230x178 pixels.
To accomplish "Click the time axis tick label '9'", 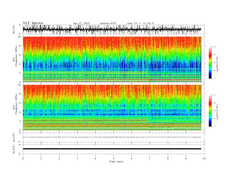I will (186, 159).
